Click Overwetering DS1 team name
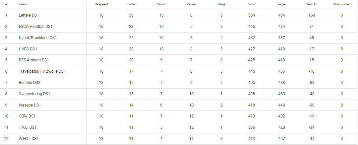Image resolution: width=358 pixels, height=145 pixels. pos(34,94)
